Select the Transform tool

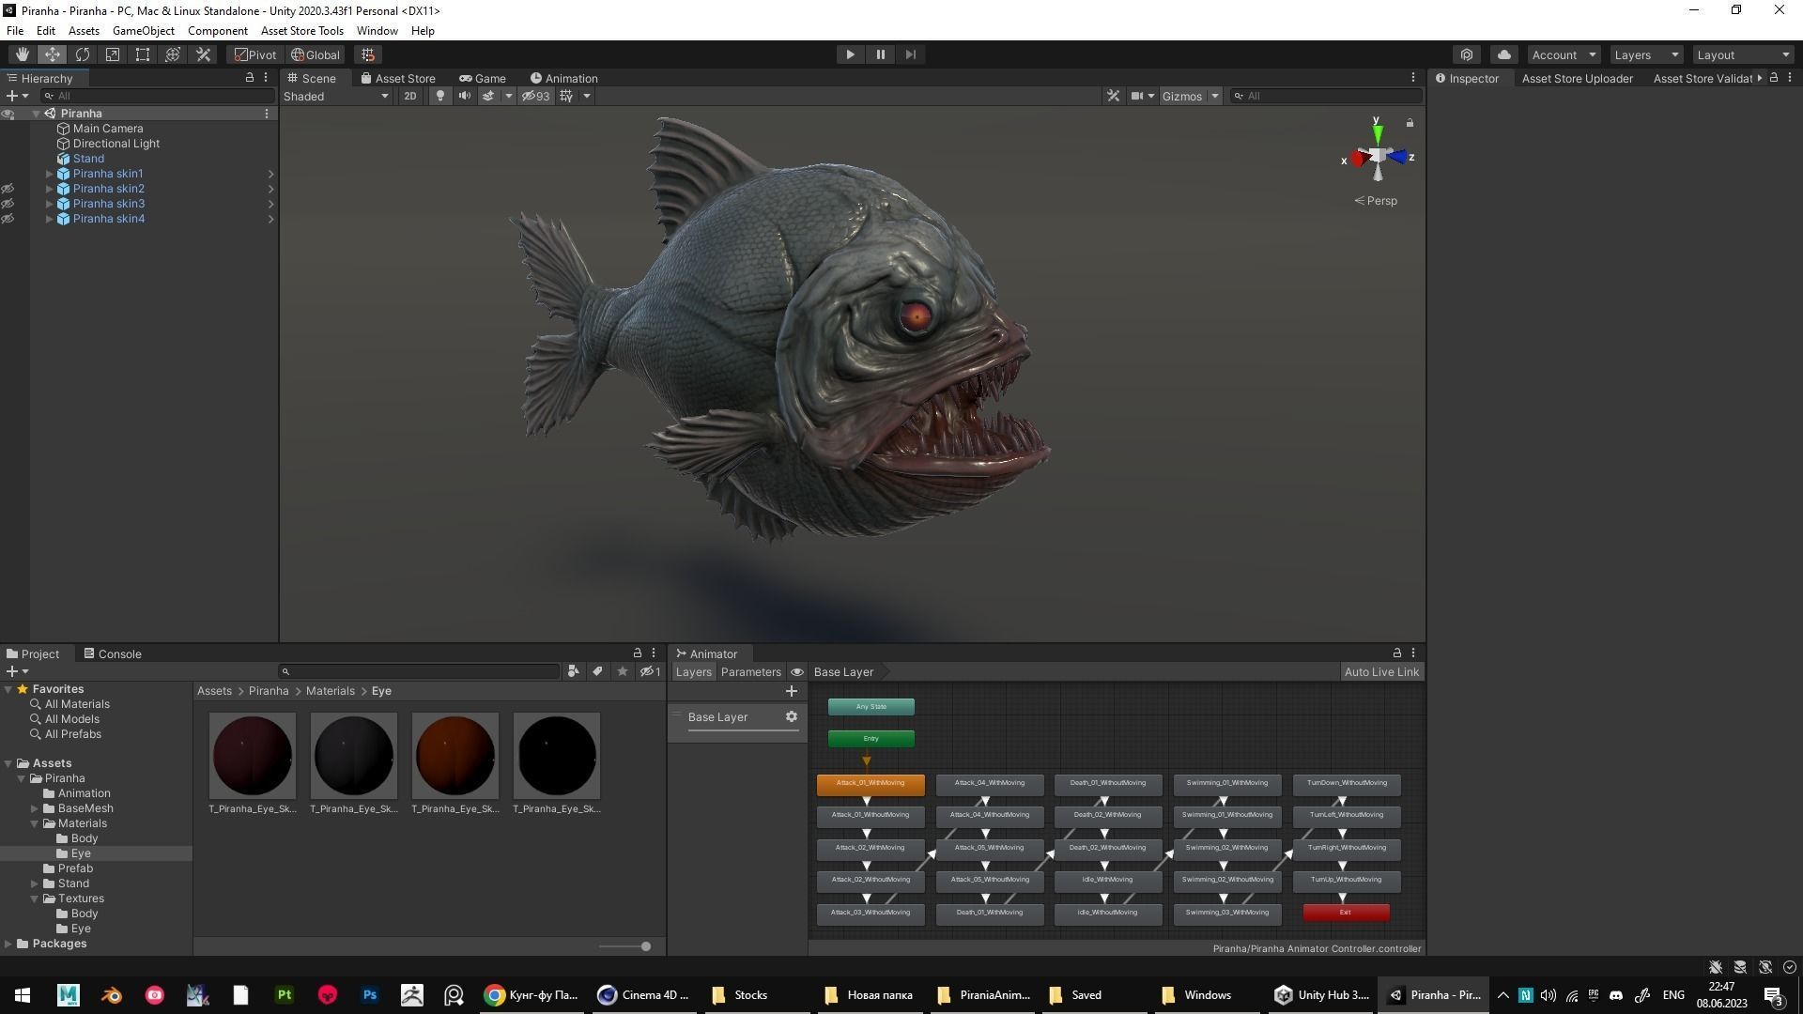pos(173,54)
